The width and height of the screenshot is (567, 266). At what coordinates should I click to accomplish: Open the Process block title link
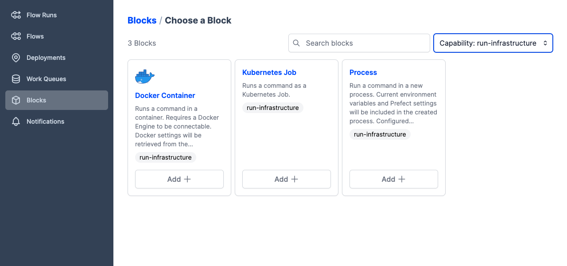click(x=363, y=72)
